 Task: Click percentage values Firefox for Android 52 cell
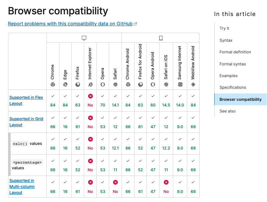point(141,165)
